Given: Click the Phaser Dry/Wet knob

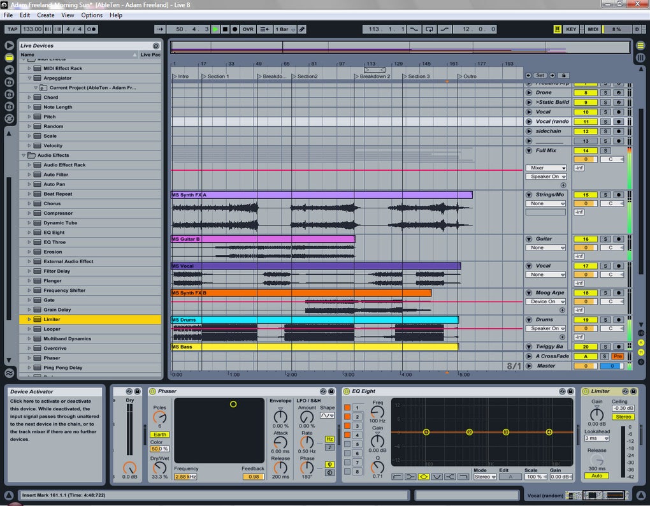Looking at the screenshot, I should tap(160, 467).
